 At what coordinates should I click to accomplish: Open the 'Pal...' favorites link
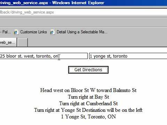pyautogui.click(x=5, y=32)
